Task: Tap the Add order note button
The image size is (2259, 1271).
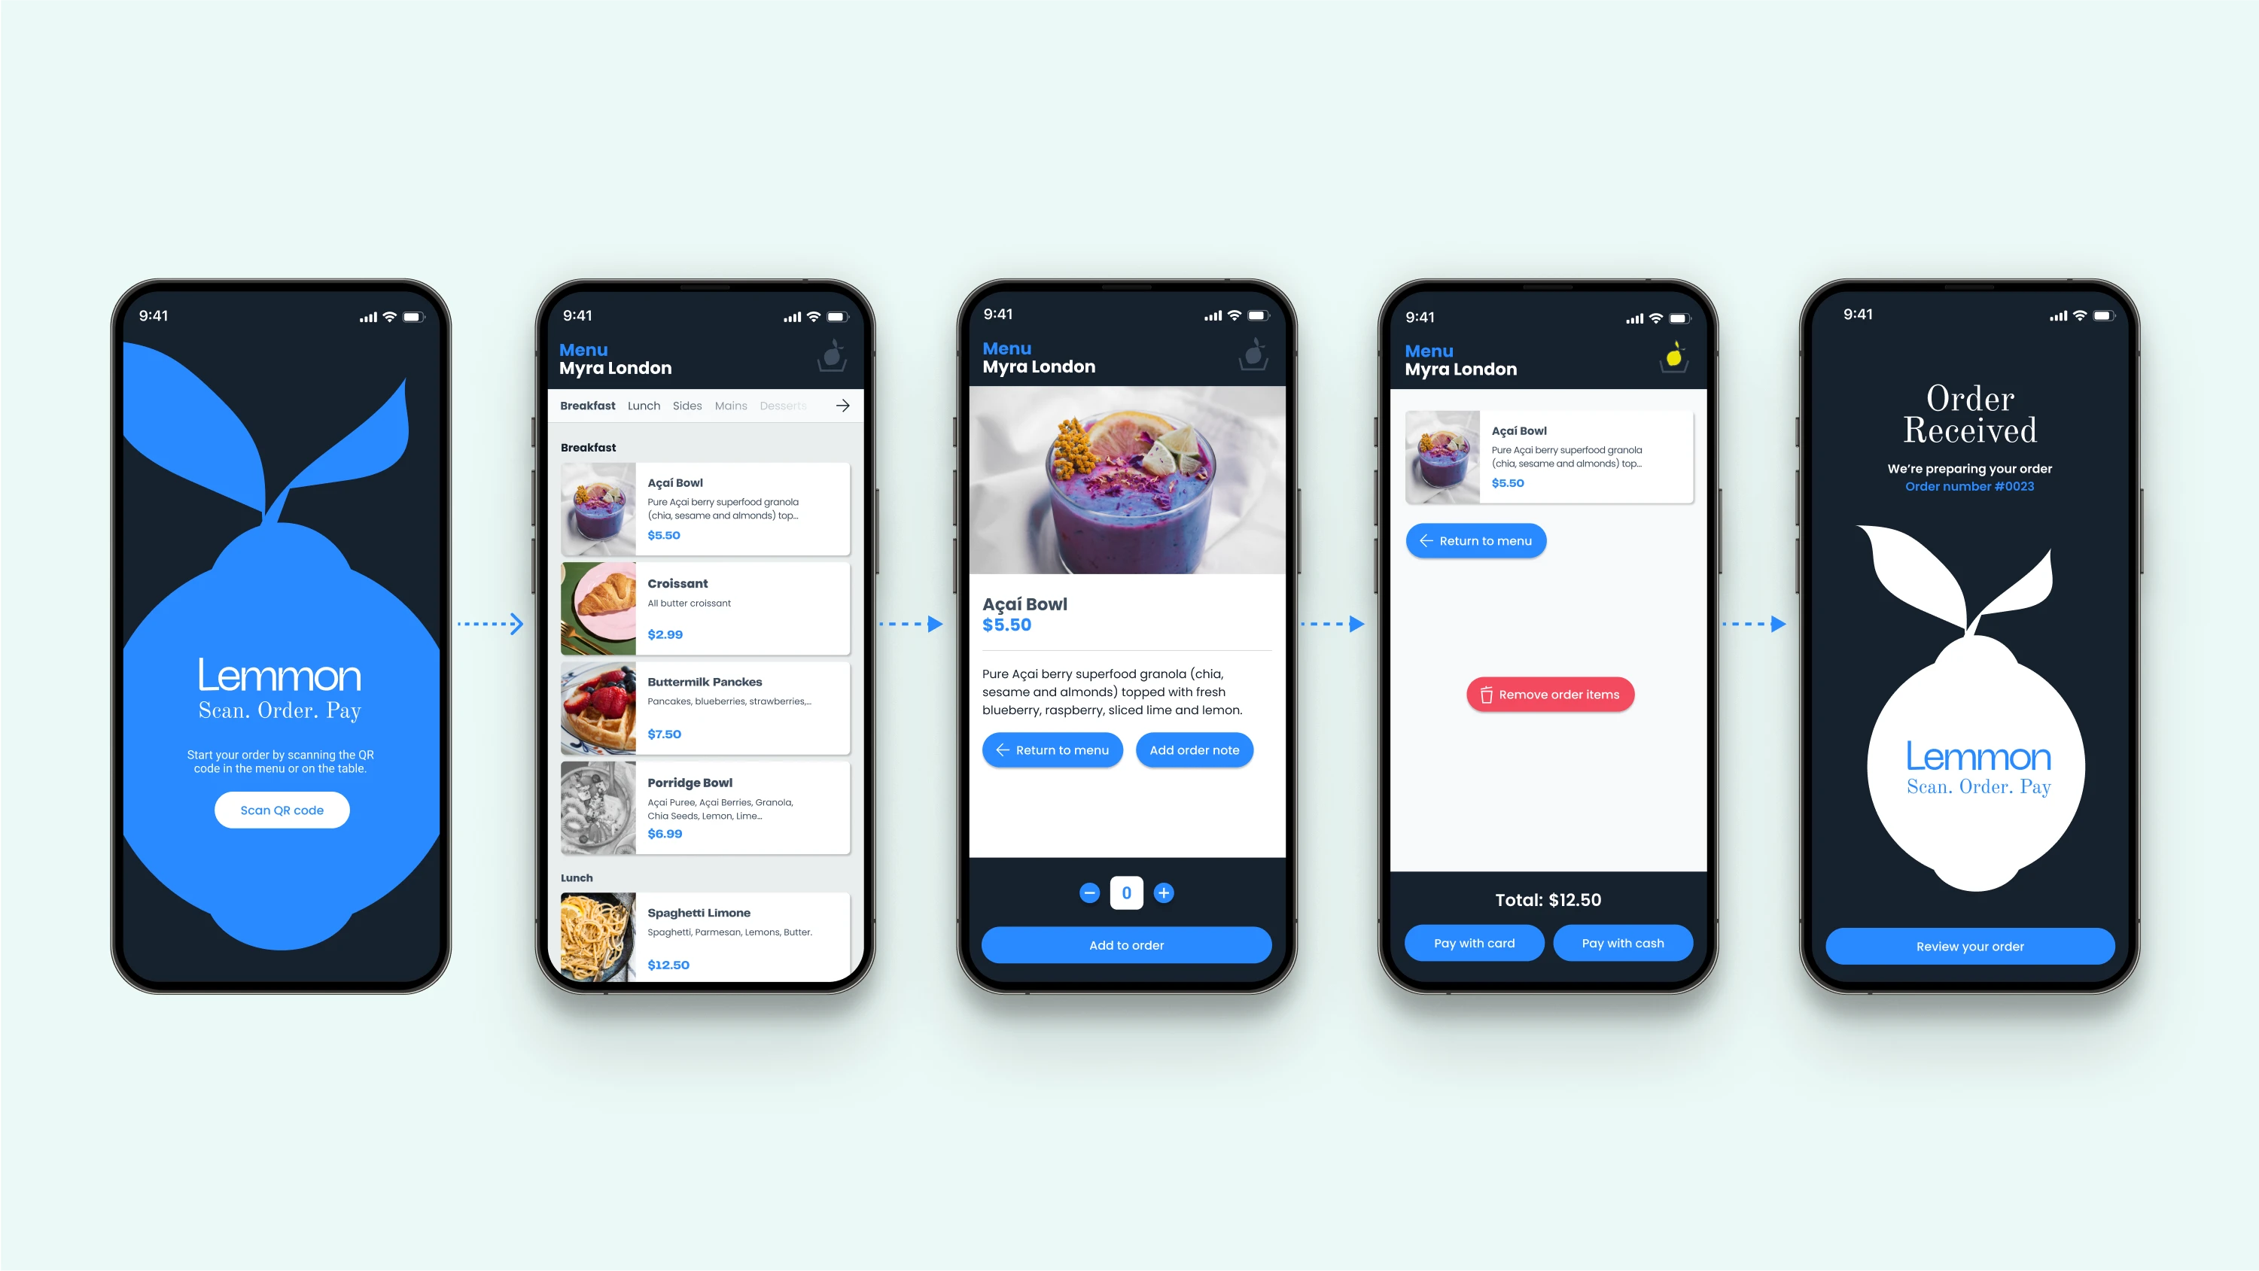Action: [x=1193, y=750]
